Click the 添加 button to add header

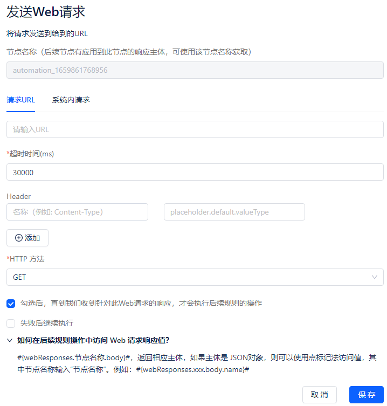27,238
